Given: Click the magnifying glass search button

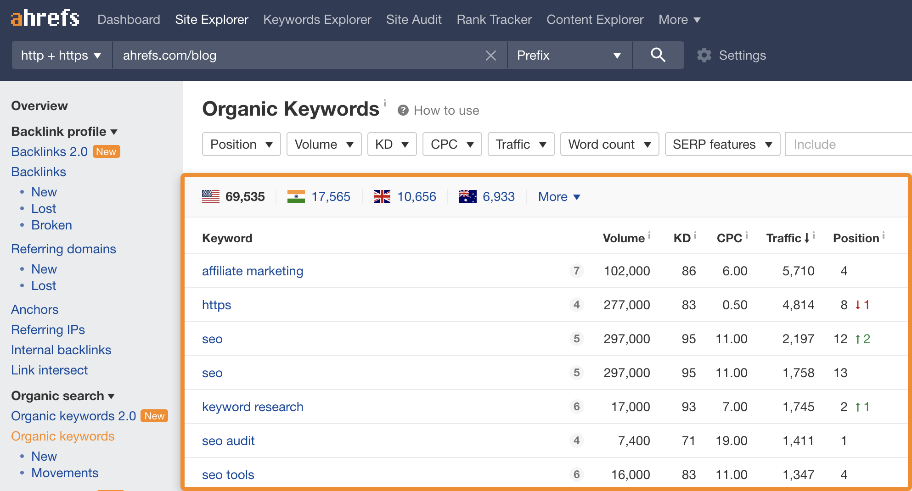Looking at the screenshot, I should (x=658, y=55).
